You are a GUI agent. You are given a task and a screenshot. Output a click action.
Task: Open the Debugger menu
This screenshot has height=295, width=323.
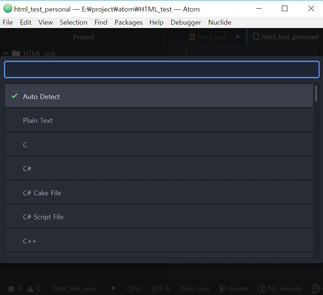coord(186,22)
